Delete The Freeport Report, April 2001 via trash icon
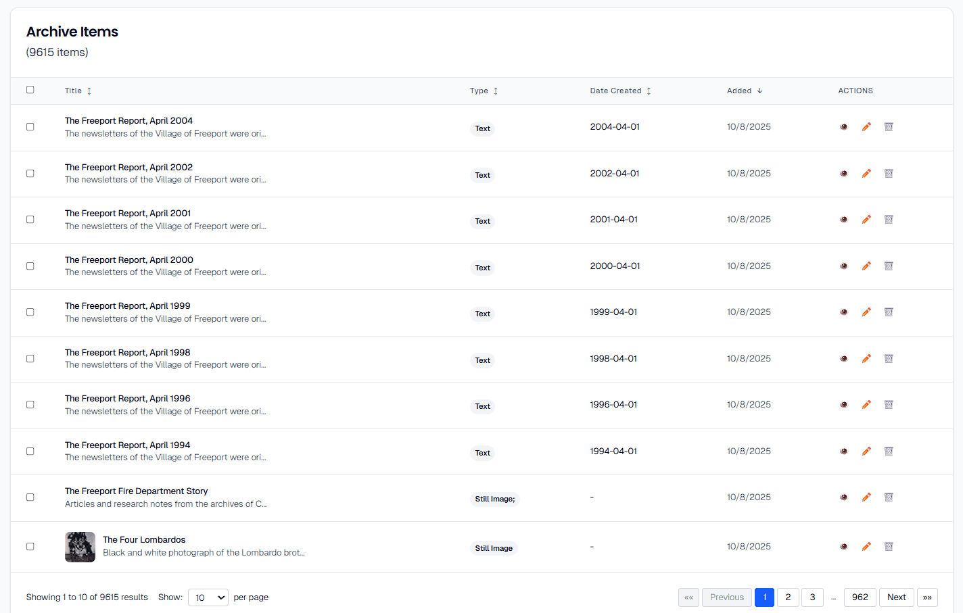This screenshot has height=613, width=963. (x=888, y=219)
